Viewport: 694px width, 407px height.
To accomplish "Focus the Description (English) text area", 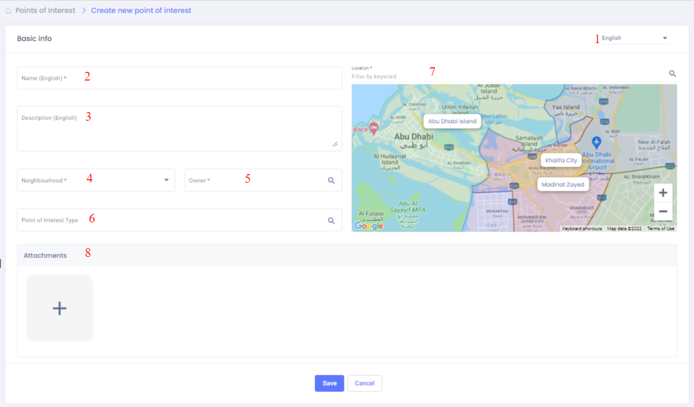I will coord(179,129).
